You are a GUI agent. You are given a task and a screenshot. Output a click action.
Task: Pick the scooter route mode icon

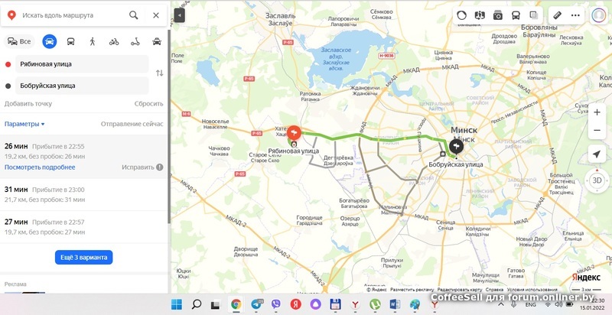135,41
